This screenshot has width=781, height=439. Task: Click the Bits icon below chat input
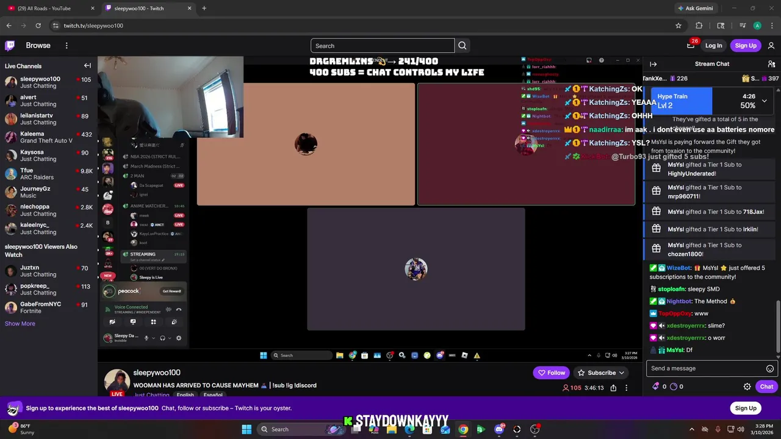click(656, 387)
